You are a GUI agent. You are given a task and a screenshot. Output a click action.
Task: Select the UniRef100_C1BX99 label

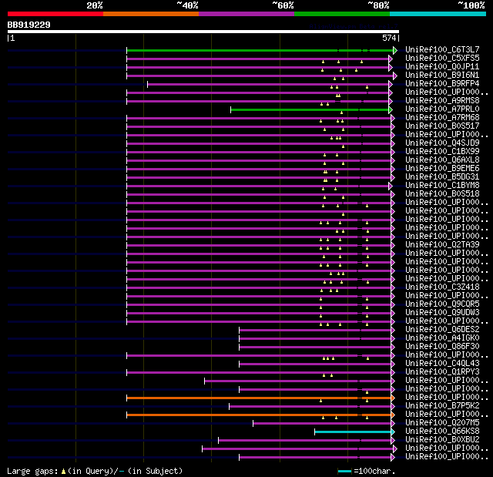(x=442, y=152)
